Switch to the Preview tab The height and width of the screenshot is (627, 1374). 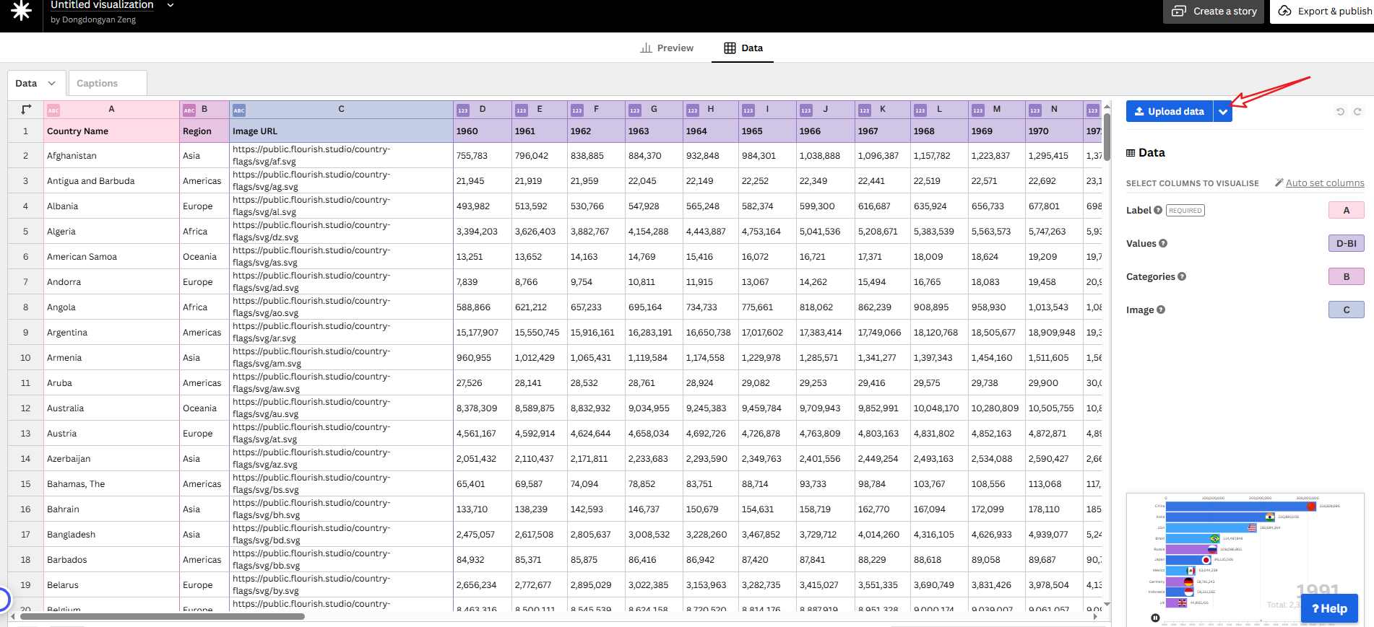tap(667, 48)
